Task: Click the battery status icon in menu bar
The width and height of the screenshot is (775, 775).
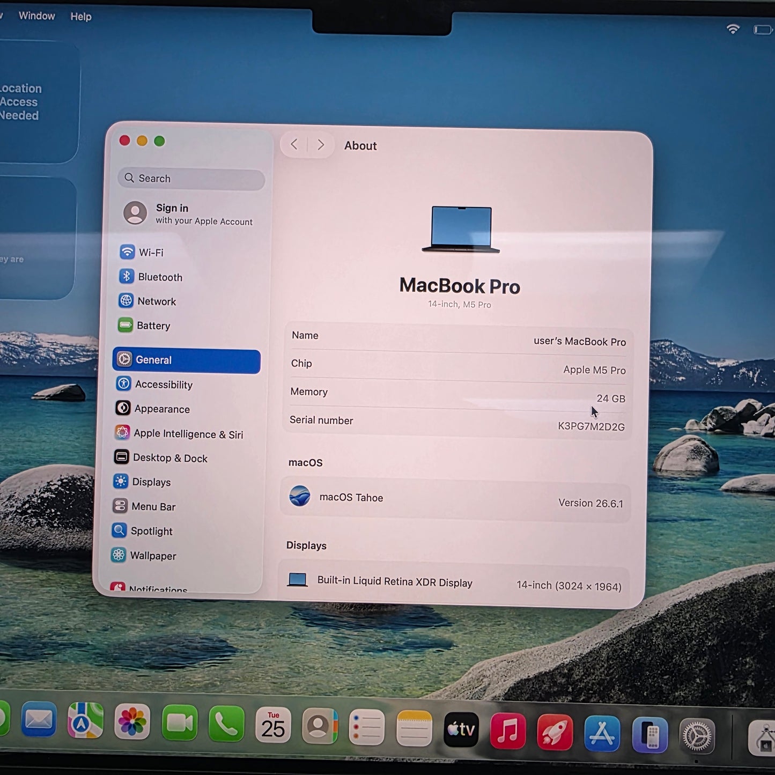Action: point(763,29)
